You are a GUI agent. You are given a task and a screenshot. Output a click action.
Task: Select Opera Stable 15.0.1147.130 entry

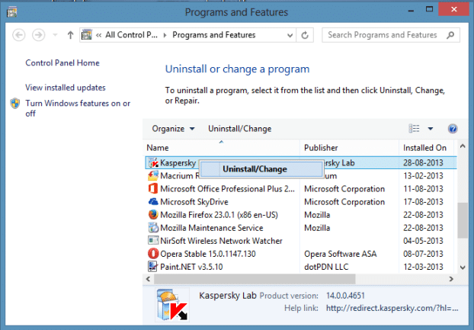click(x=208, y=254)
